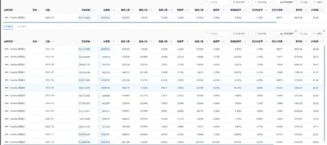Click kaadas brand name in the 2023-05 row
Screen dimensions: 327x145
tap(18, 88)
